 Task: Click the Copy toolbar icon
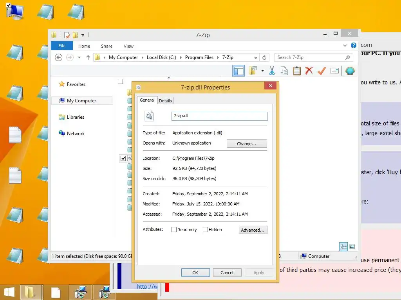284,71
